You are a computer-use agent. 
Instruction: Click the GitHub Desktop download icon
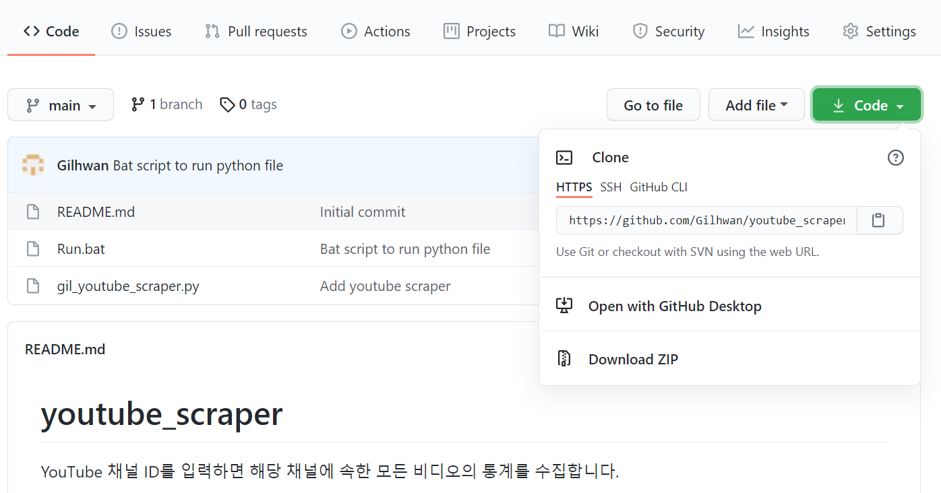coord(564,306)
